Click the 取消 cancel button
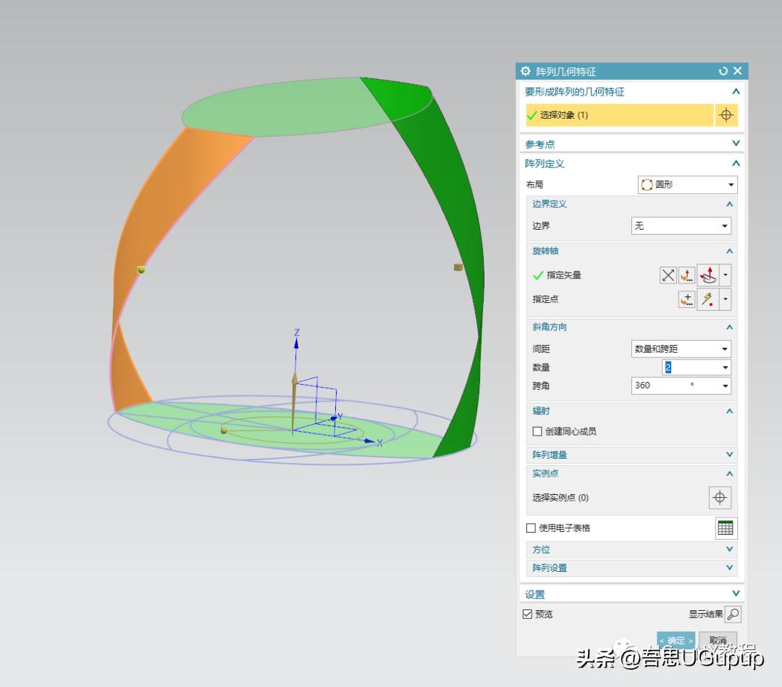The image size is (782, 687). pos(718,641)
